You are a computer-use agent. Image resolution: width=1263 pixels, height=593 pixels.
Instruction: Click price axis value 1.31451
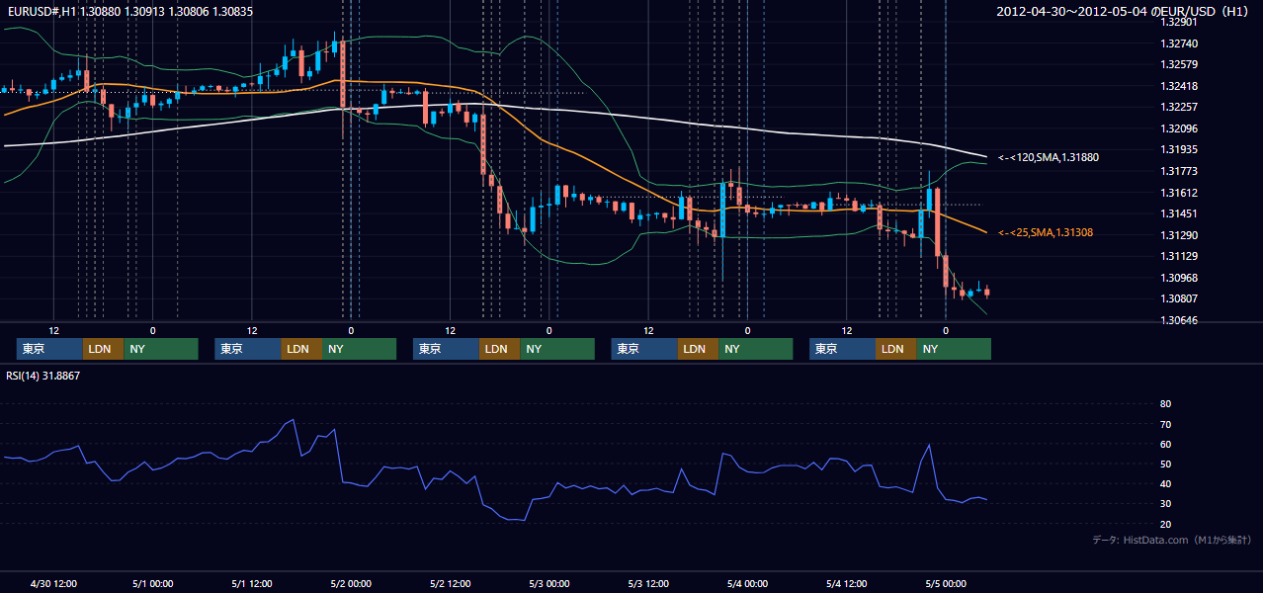1178,214
